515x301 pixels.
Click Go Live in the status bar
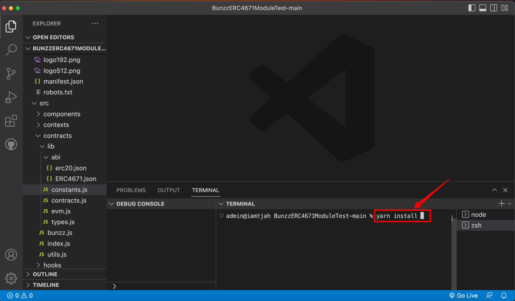click(464, 295)
